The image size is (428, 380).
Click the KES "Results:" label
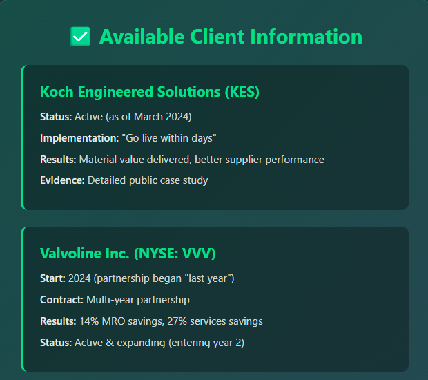58,160
